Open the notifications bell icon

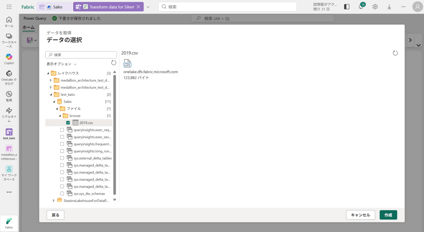(x=361, y=7)
